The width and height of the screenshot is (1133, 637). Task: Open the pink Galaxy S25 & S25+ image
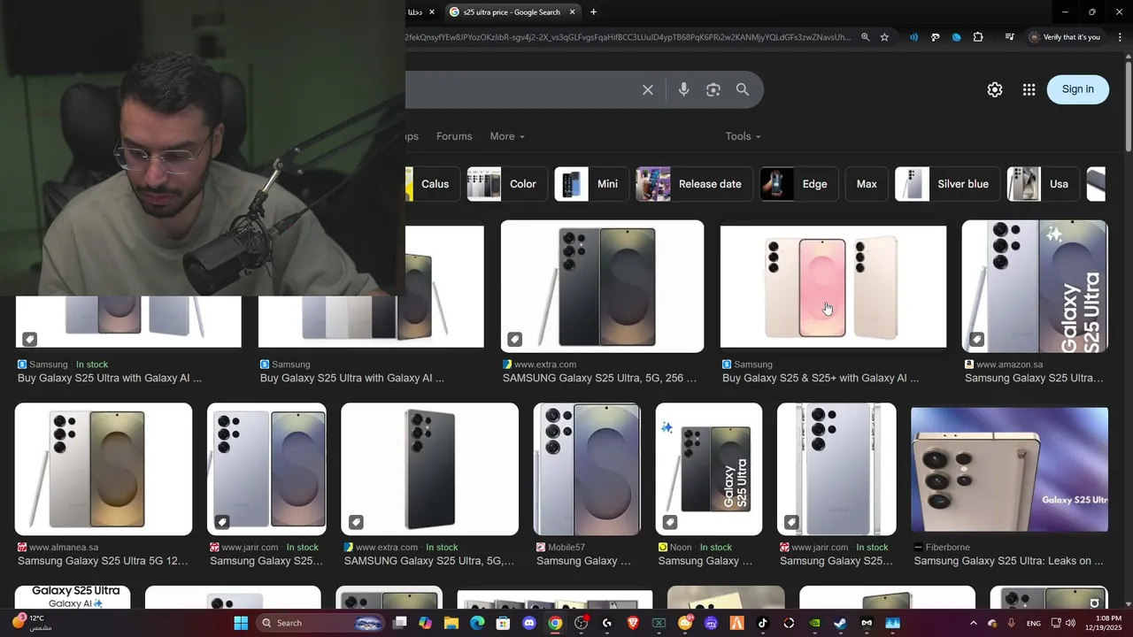(x=833, y=286)
